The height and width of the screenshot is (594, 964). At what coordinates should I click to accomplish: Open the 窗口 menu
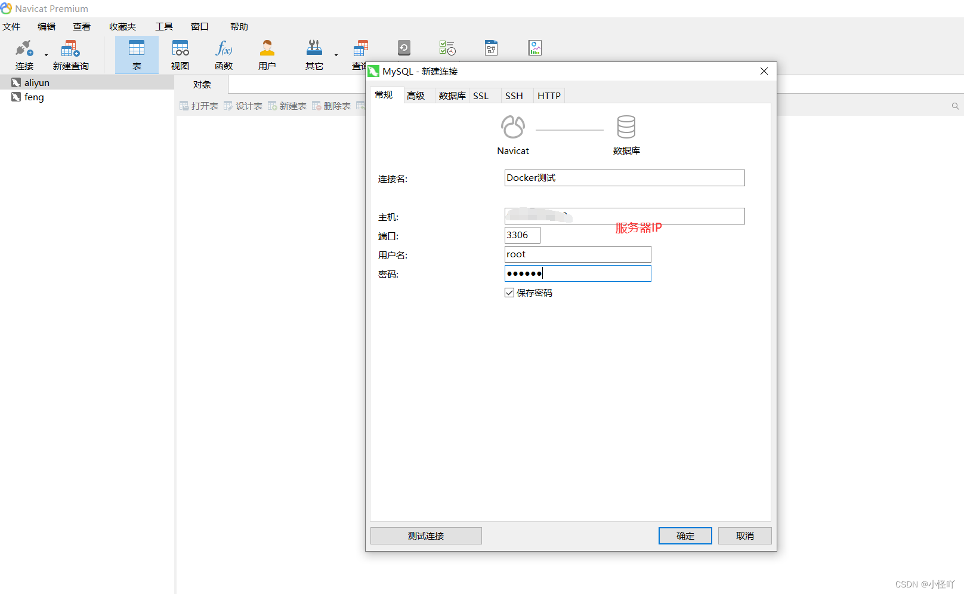coord(200,26)
